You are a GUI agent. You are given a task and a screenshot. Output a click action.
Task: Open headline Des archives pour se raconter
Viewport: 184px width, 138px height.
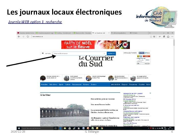point(102,99)
